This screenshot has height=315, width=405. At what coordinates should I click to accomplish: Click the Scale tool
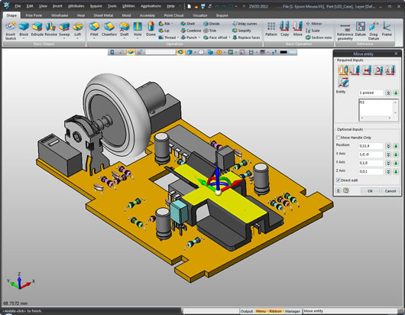pyautogui.click(x=313, y=31)
